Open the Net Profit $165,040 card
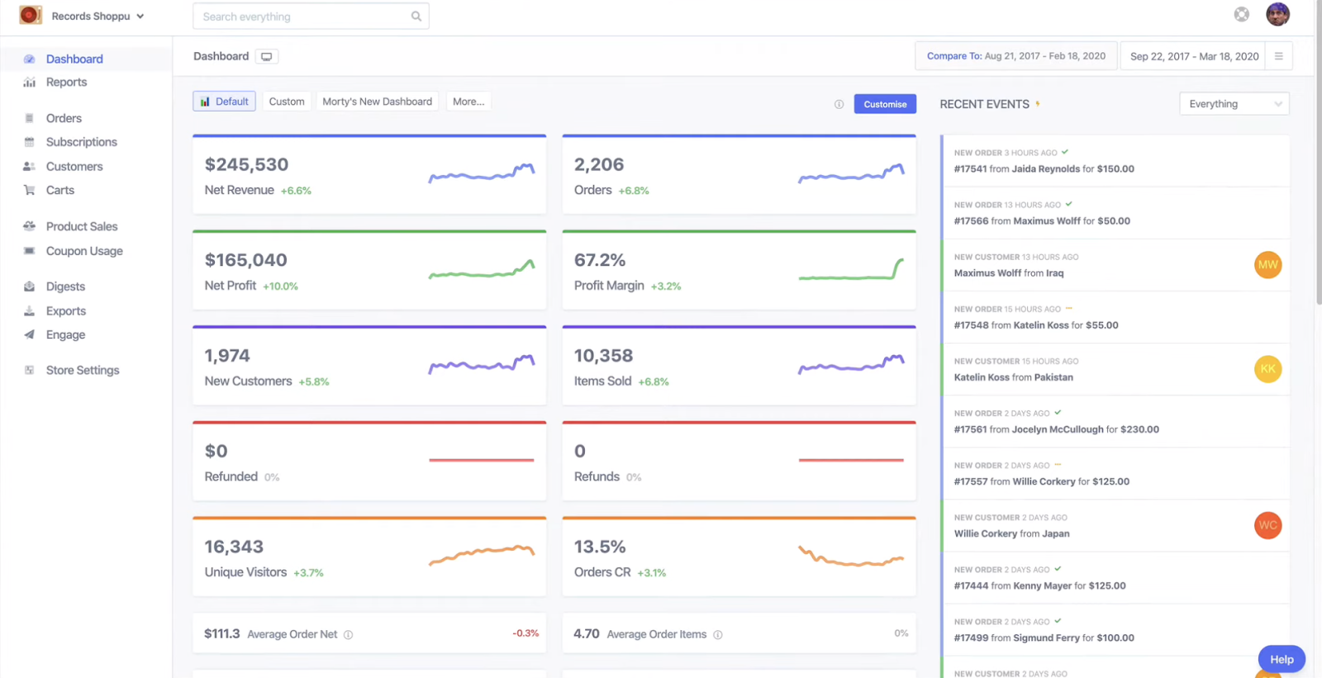The height and width of the screenshot is (678, 1322). tap(369, 269)
